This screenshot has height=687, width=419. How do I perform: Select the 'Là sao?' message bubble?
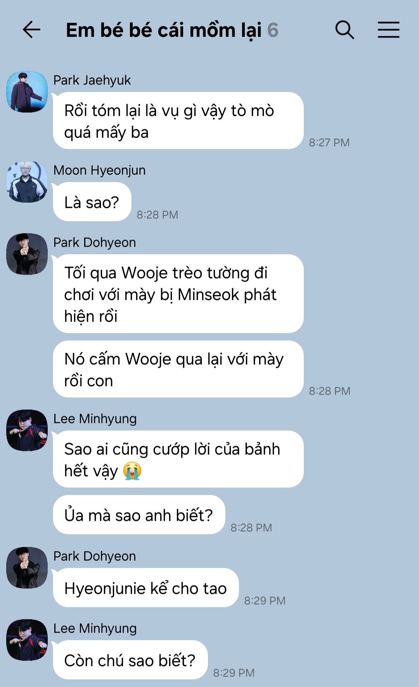point(92,202)
